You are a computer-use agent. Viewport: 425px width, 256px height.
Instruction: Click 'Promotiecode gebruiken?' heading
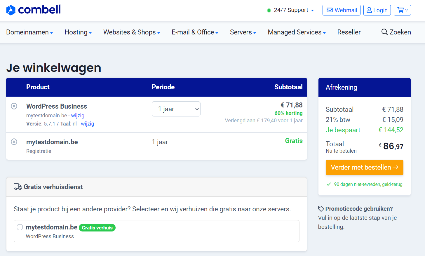[x=359, y=209]
